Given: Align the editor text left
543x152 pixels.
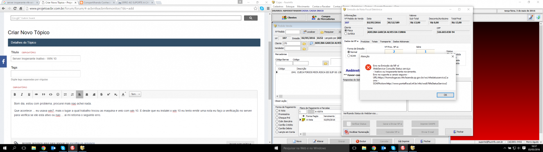Looking at the screenshot, I should pyautogui.click(x=79, y=94).
